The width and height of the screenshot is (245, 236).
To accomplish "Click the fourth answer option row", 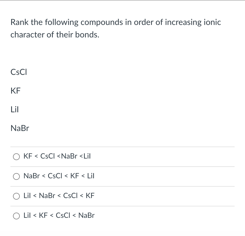I will [59, 215].
